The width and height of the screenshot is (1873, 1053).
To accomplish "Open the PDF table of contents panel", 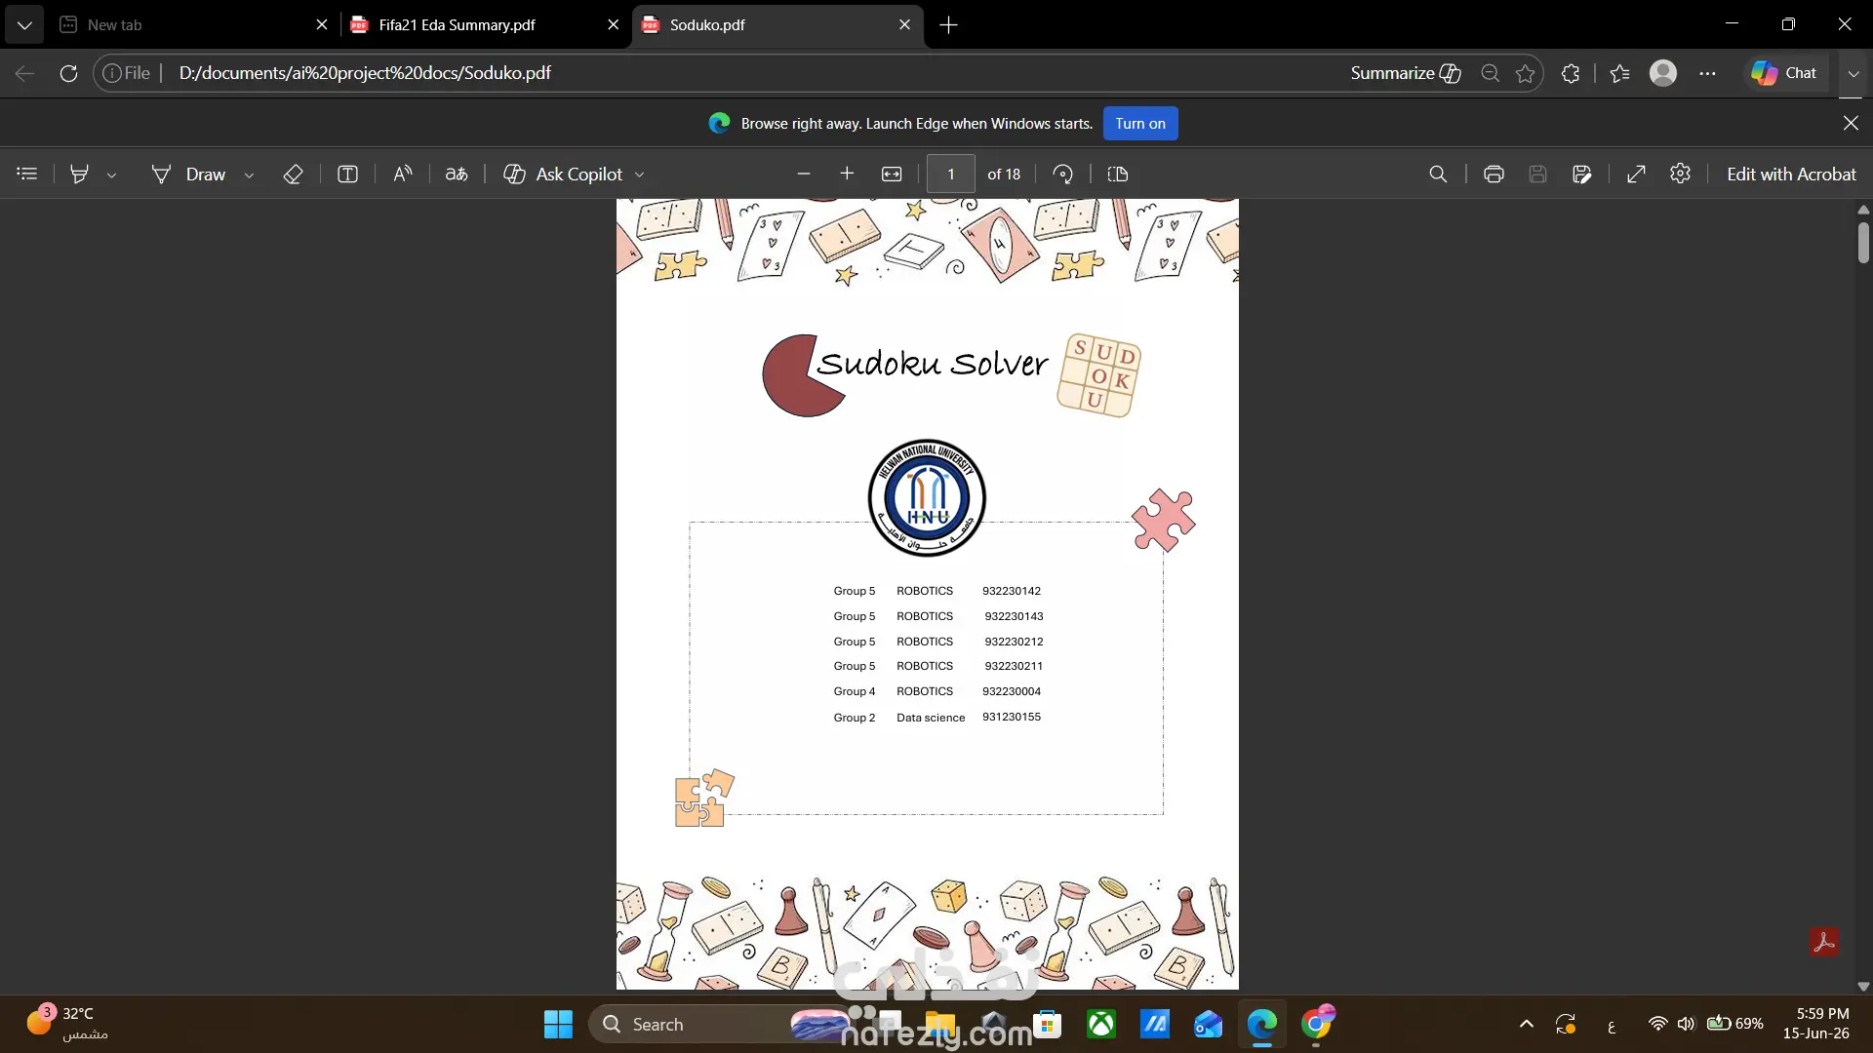I will pyautogui.click(x=27, y=174).
